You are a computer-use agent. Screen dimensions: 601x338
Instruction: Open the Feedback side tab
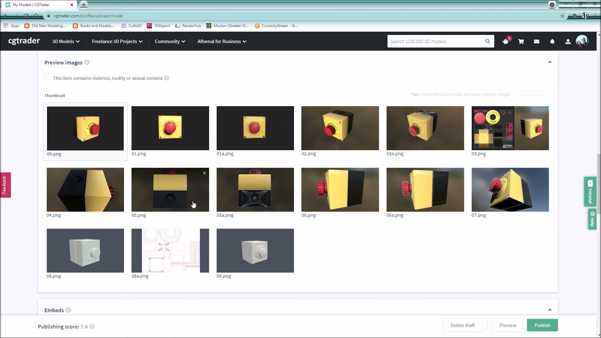[x=5, y=185]
